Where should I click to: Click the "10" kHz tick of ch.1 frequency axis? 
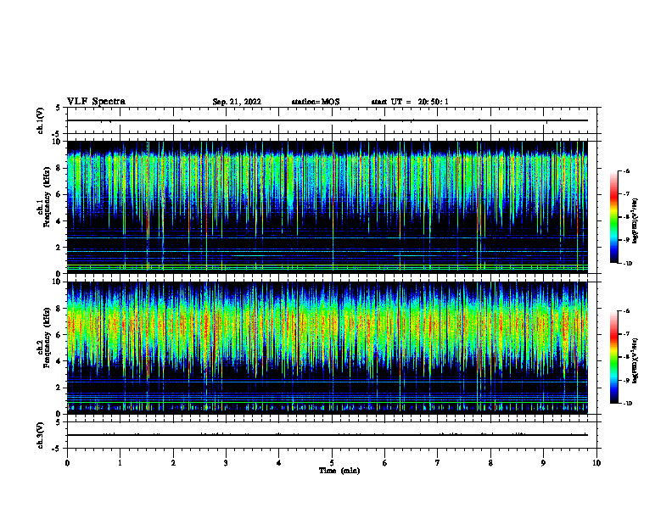(x=57, y=142)
